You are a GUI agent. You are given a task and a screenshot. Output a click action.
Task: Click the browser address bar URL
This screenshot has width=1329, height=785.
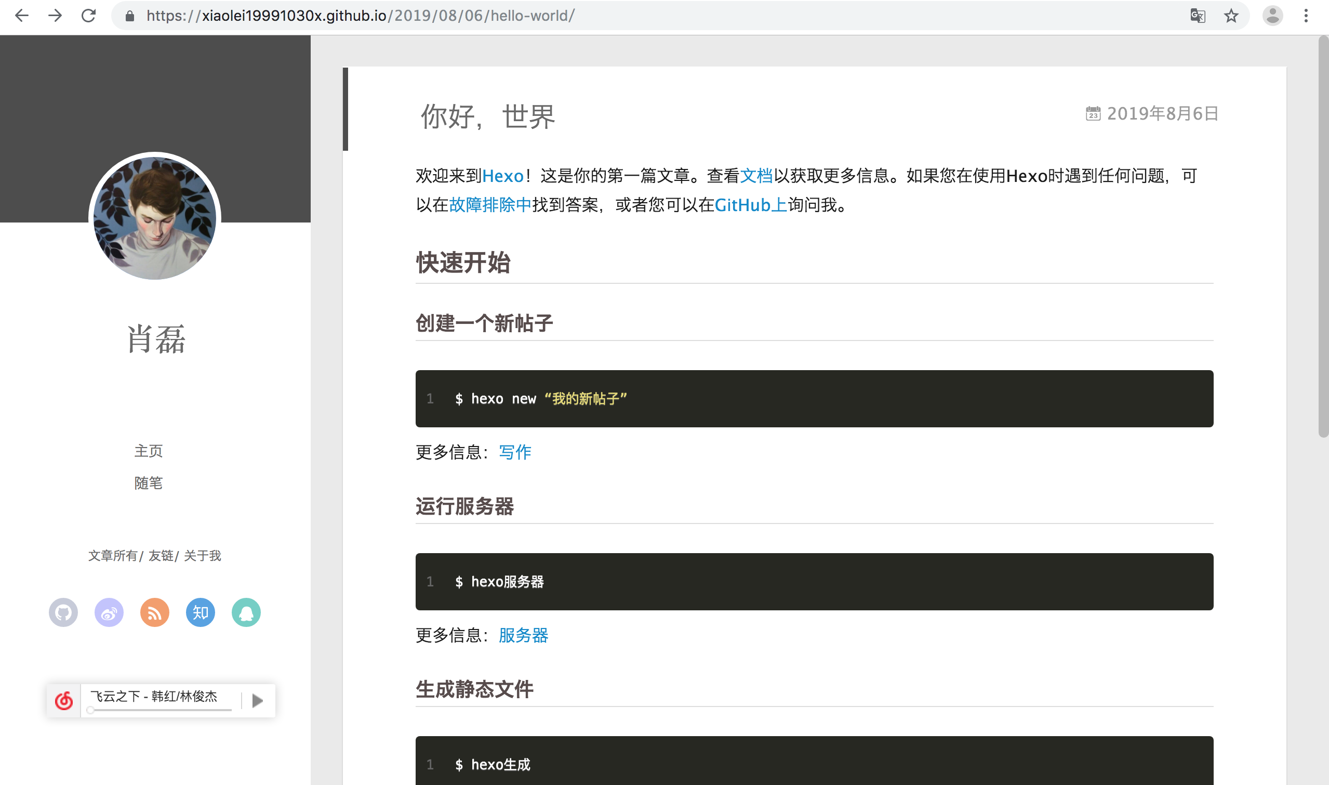[361, 16]
